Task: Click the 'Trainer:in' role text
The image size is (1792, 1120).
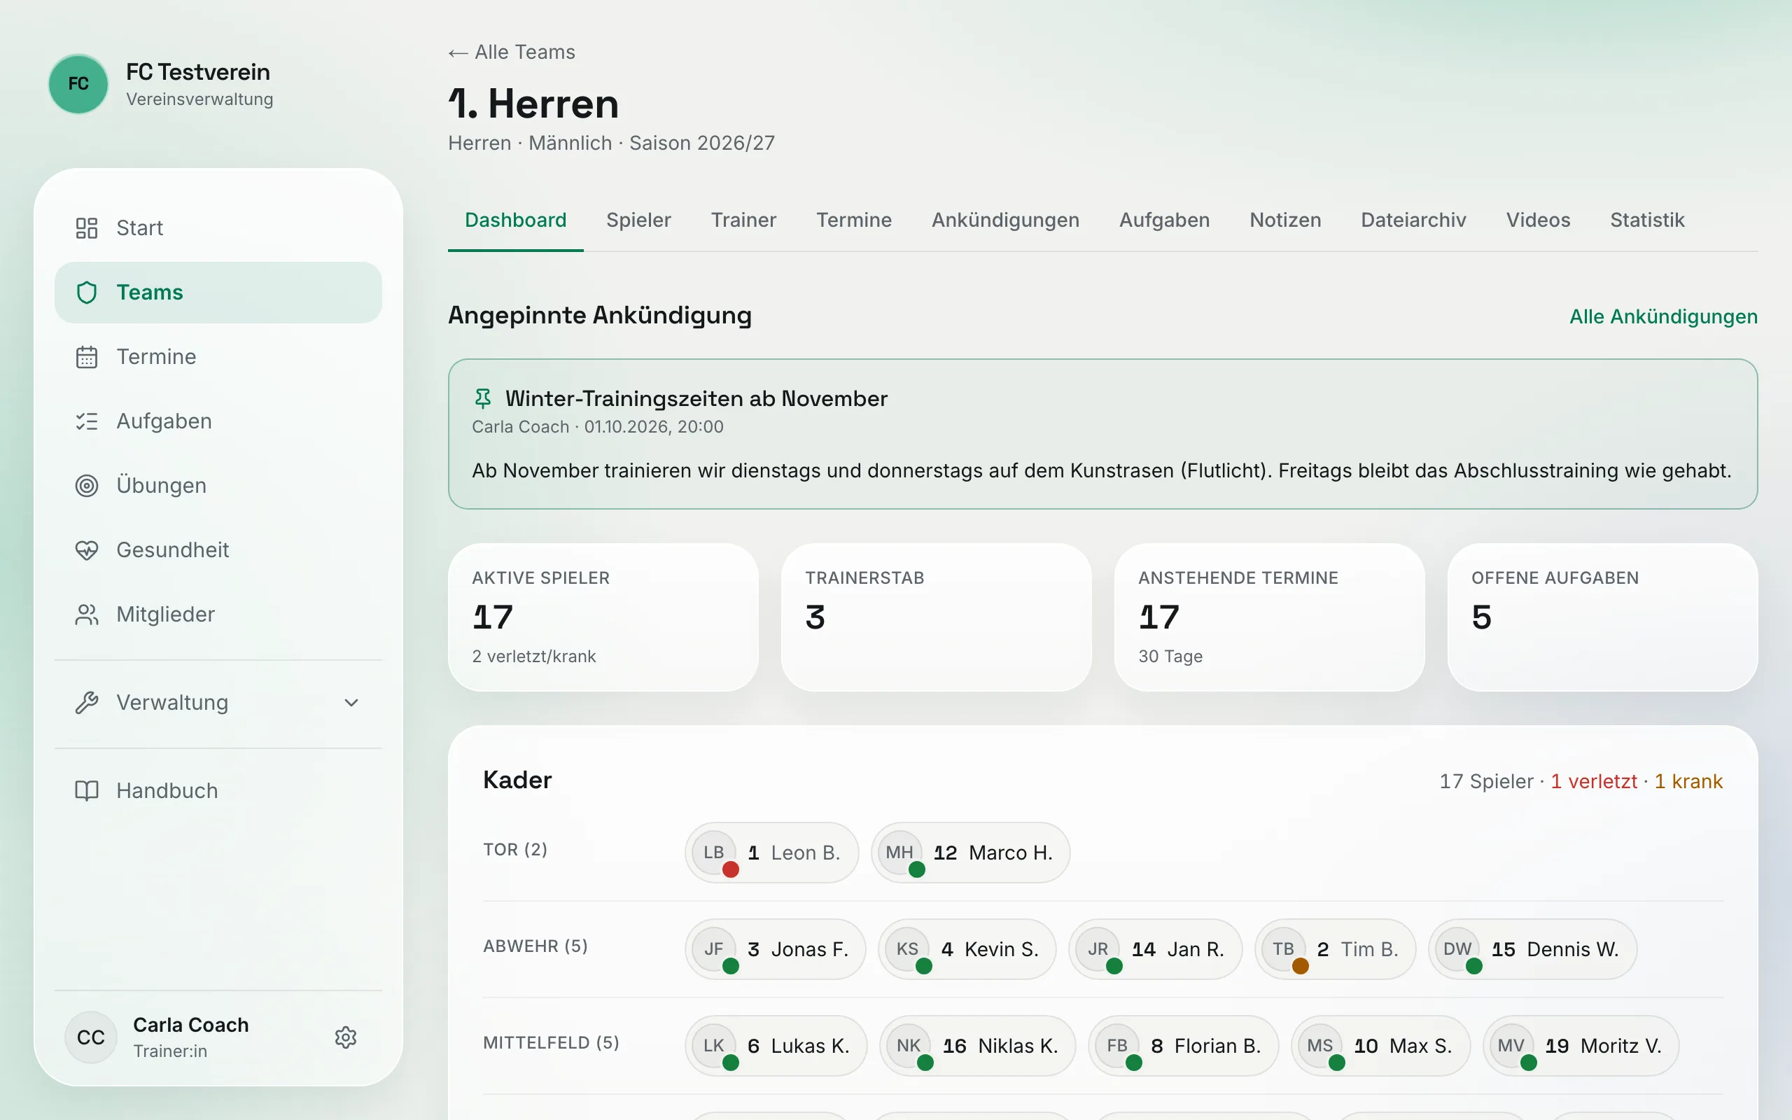Action: click(x=170, y=1051)
